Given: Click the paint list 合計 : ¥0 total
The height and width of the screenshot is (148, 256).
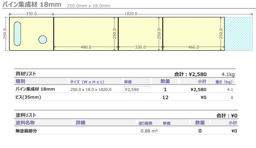Looking at the screenshot, I should click(227, 116).
